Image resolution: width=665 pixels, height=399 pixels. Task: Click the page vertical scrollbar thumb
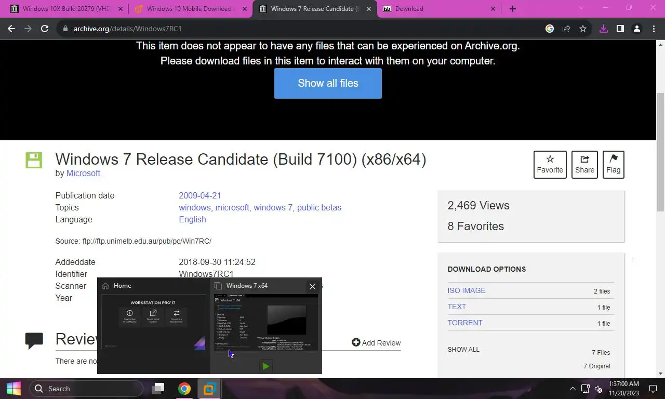click(661, 152)
